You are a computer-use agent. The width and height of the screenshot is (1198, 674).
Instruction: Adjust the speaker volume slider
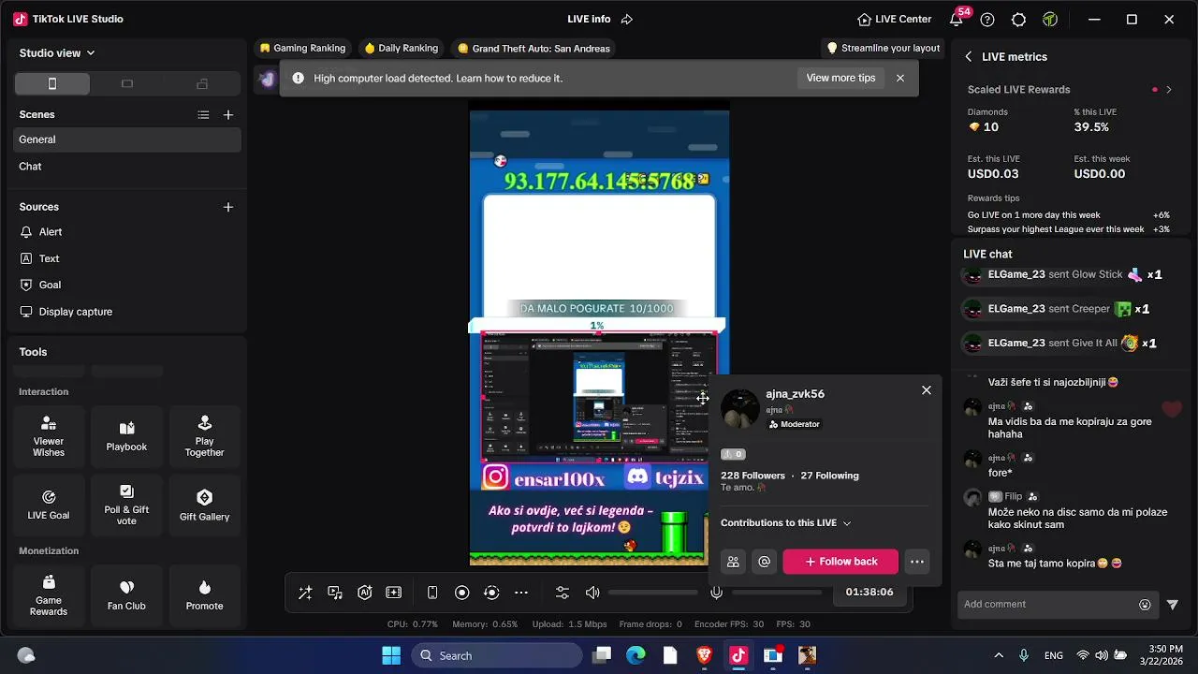pyautogui.click(x=653, y=593)
